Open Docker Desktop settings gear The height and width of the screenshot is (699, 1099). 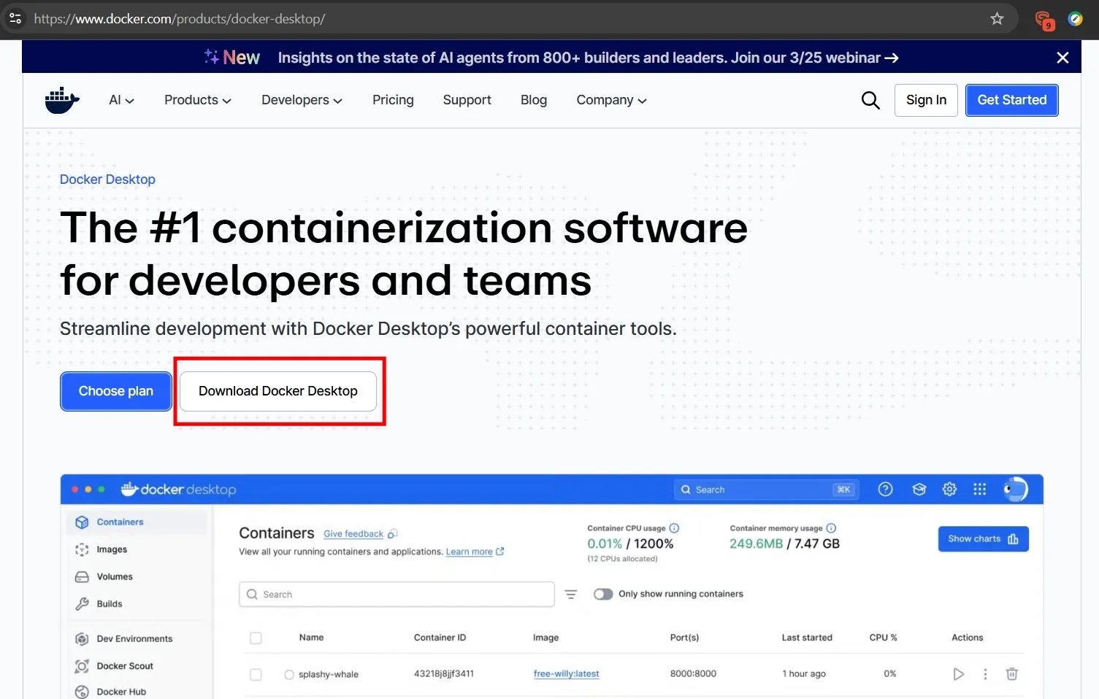click(x=949, y=489)
